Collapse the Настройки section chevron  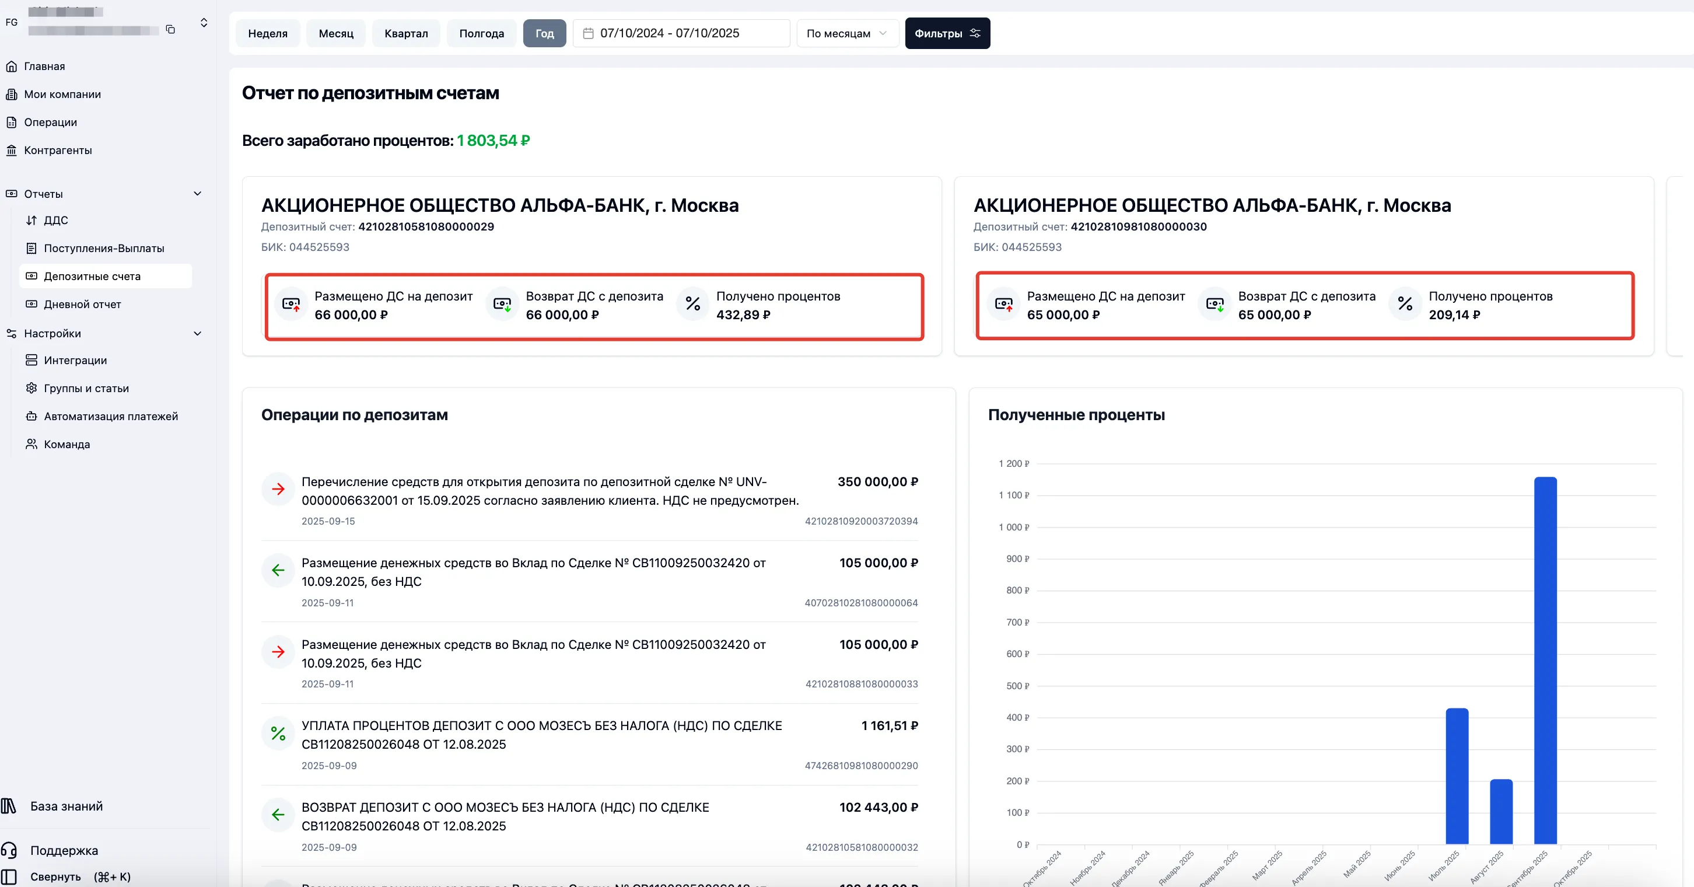click(197, 334)
